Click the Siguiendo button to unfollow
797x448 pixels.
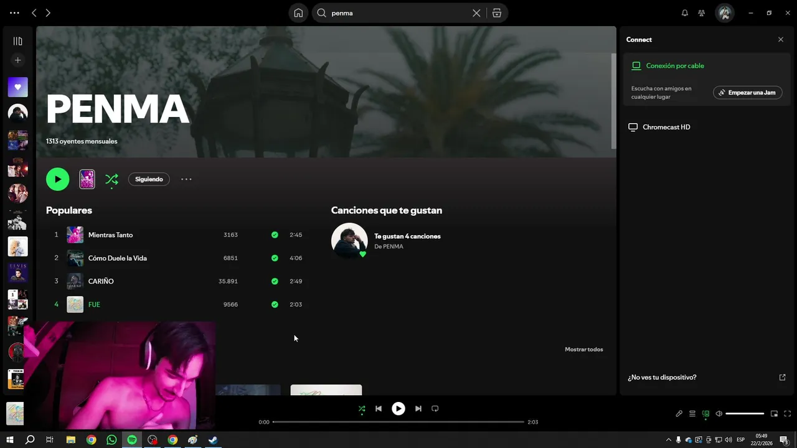point(149,179)
